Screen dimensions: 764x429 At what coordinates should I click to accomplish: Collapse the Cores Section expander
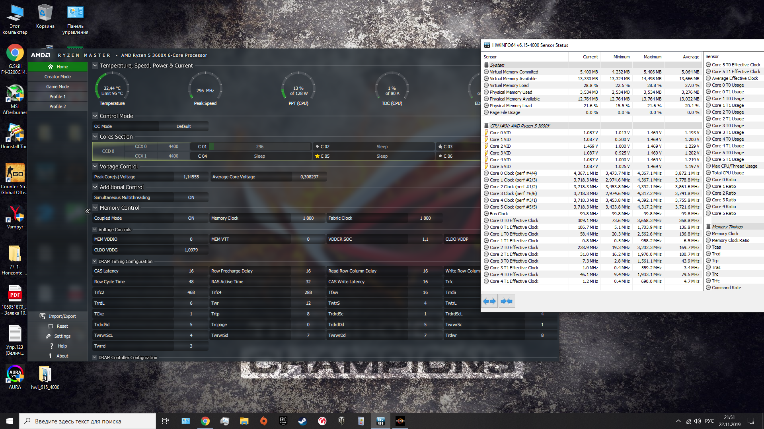point(95,137)
